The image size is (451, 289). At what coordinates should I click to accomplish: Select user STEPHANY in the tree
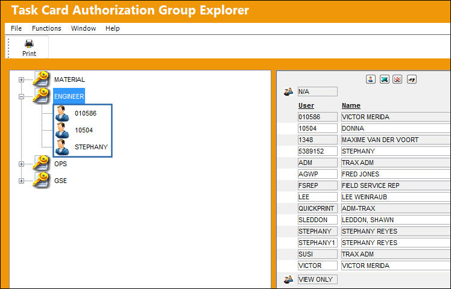pyautogui.click(x=91, y=147)
